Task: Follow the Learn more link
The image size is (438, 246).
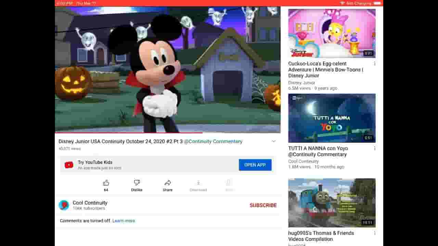Action: coord(124,221)
